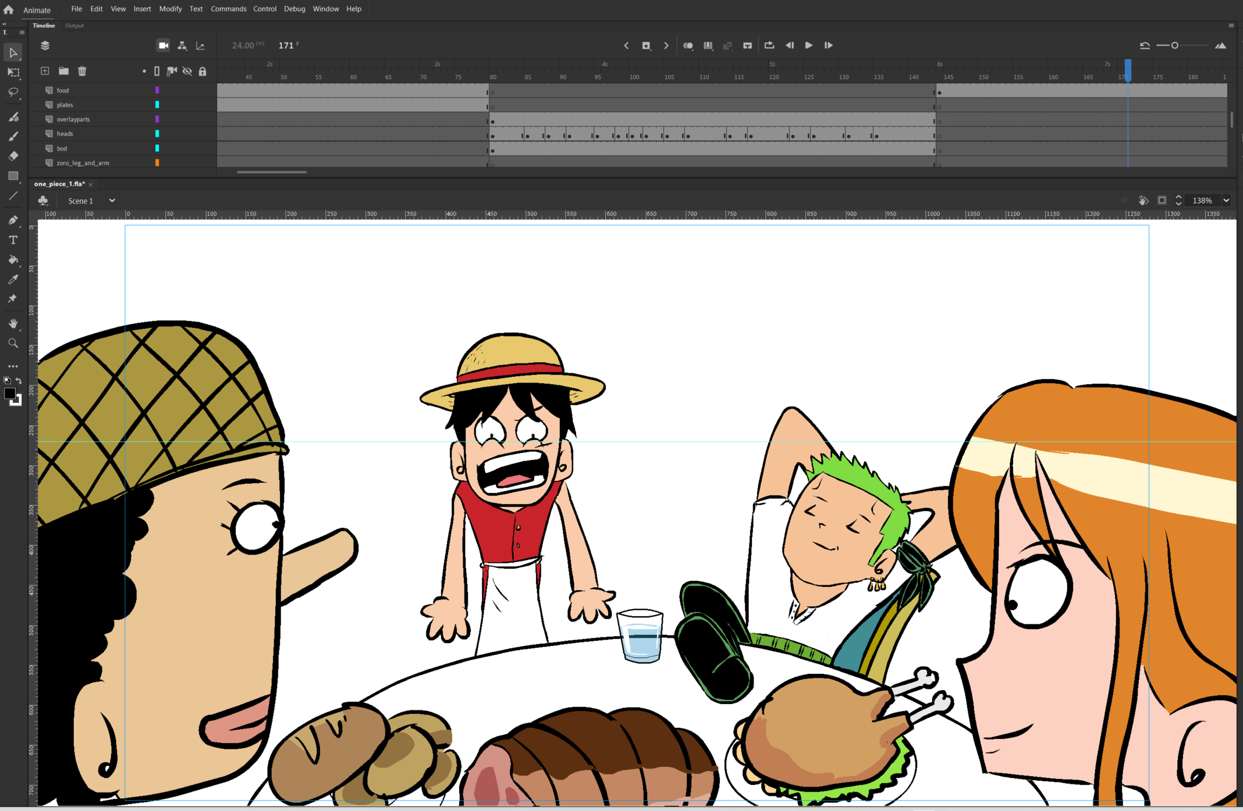Open the Edit Toolbar three-dots menu
The image size is (1243, 811).
click(13, 366)
